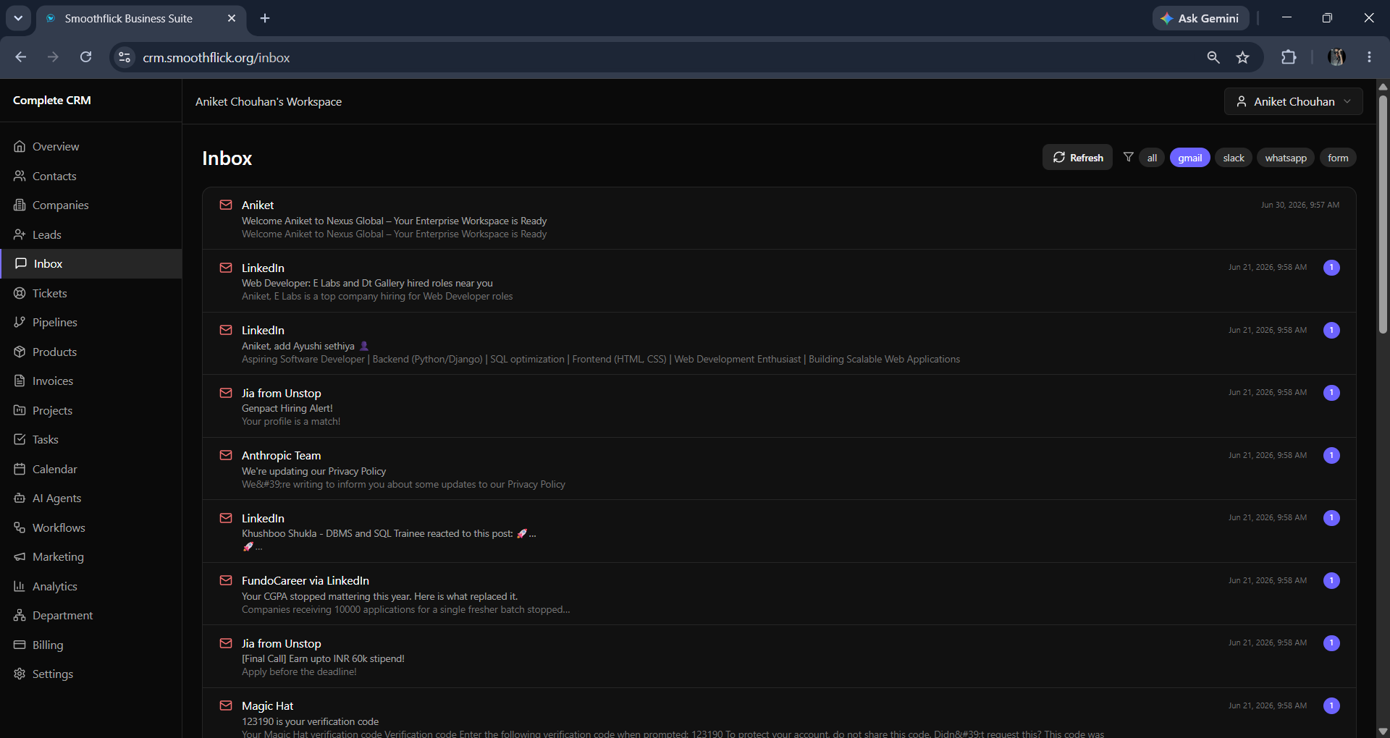Click the Calendar icon in sidebar
Image resolution: width=1390 pixels, height=738 pixels.
[20, 469]
